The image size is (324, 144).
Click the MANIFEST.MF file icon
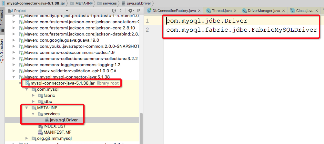pos(40,132)
